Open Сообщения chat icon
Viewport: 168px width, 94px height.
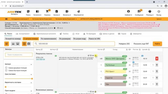coord(139,11)
